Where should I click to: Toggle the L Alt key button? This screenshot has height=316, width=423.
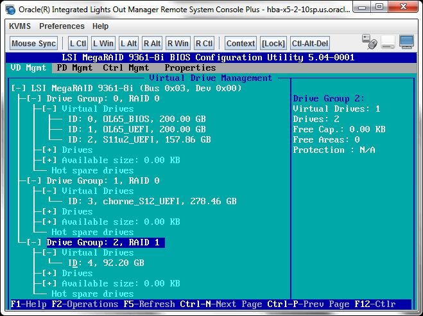pos(128,44)
